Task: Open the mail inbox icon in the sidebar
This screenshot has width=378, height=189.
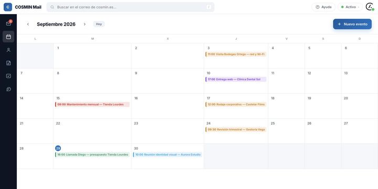Action: tap(8, 24)
